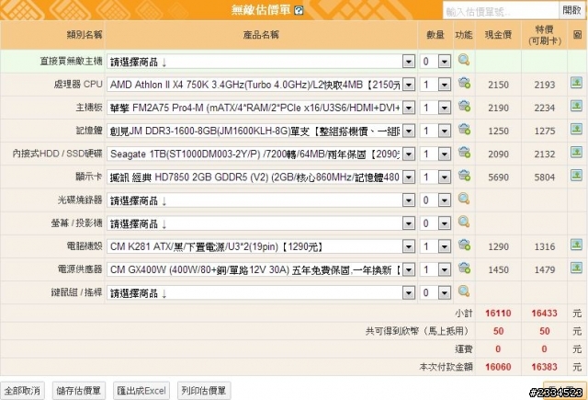The width and height of the screenshot is (588, 400).
Task: Click final cash payment amount 16060
Action: coord(498,367)
